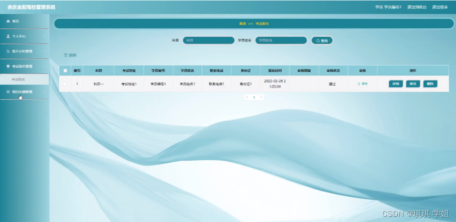
Task: Select page number 1 in pagination
Action: coord(254,98)
